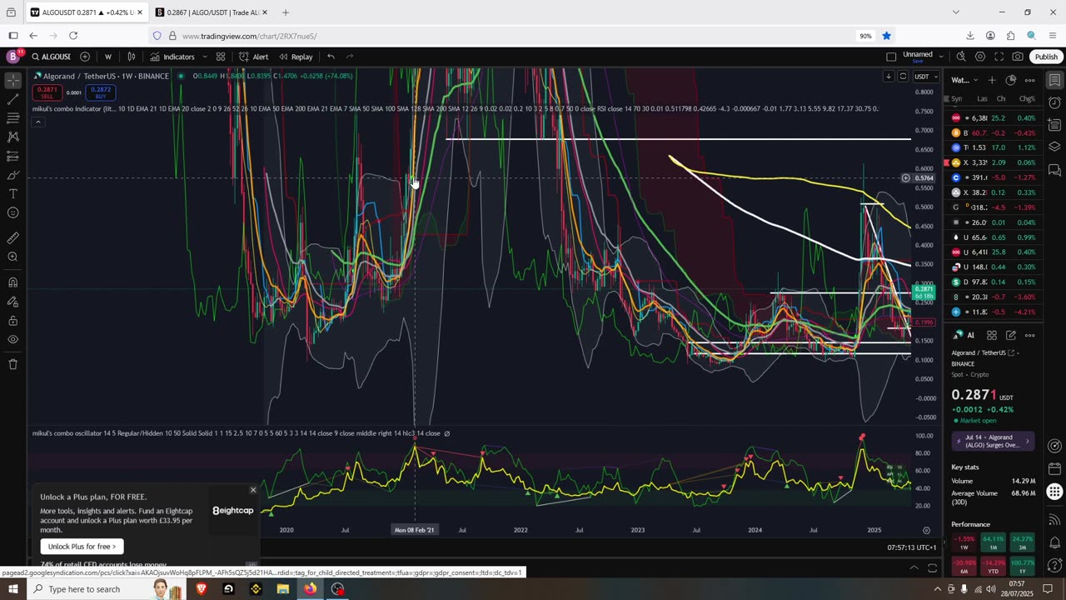
Task: Select the brush drawing tool
Action: (x=12, y=175)
